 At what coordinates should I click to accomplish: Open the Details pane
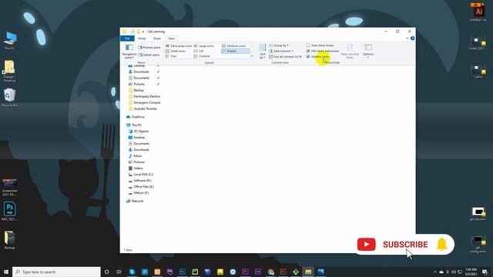(x=149, y=55)
